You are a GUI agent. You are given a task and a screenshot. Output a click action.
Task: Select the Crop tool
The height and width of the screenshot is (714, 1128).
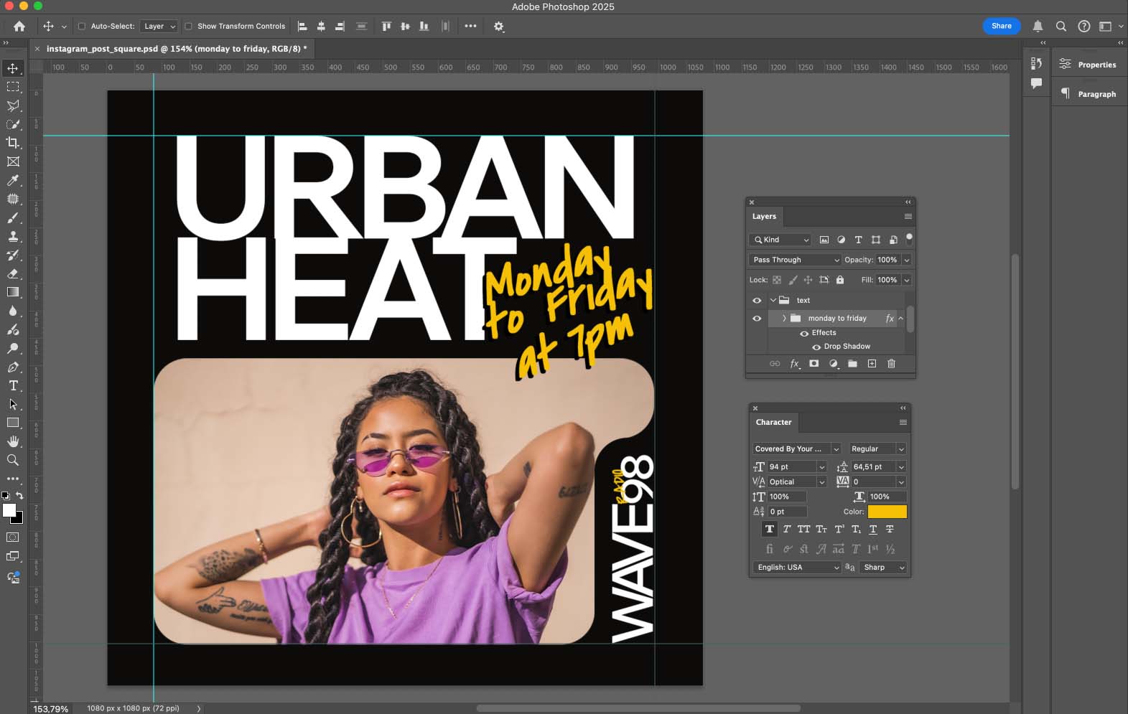(13, 143)
